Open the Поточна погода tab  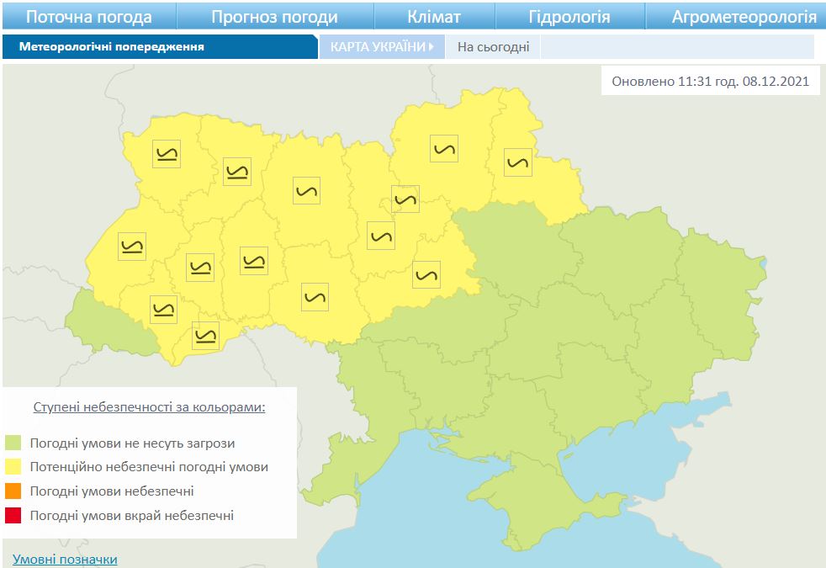click(x=89, y=17)
